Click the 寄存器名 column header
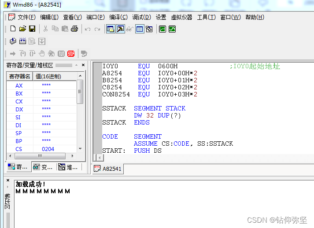Image resolution: width=314 pixels, height=228 pixels. [20, 77]
